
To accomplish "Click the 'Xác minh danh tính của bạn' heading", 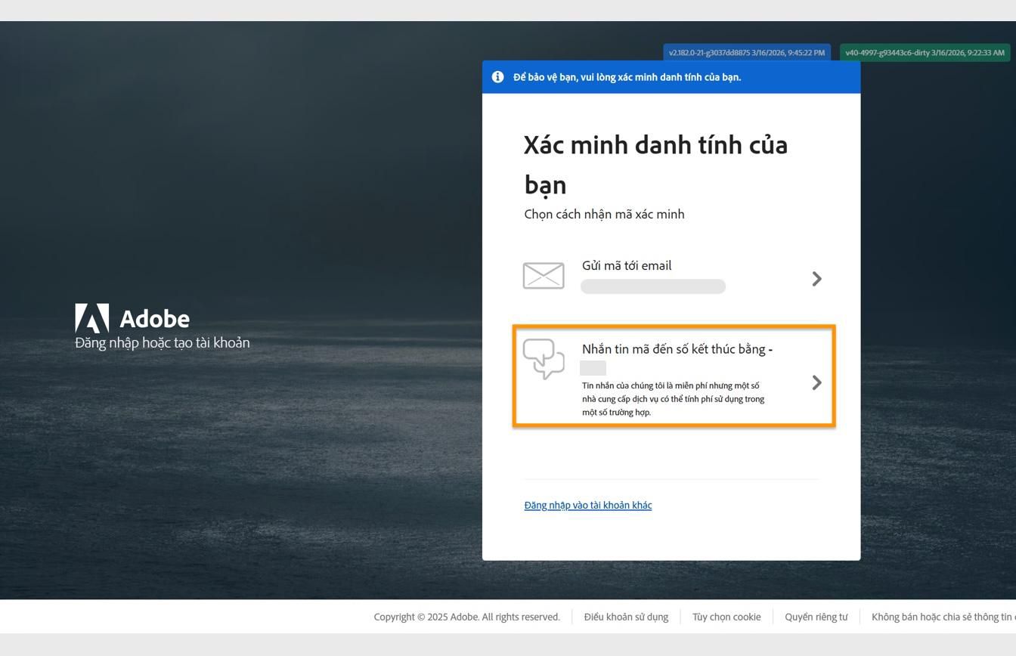I will pyautogui.click(x=655, y=163).
